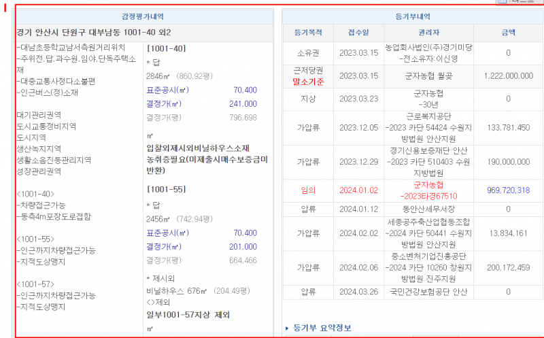Click the red date 2024.01.02
Viewport: 544px width, 338px height.
point(358,190)
